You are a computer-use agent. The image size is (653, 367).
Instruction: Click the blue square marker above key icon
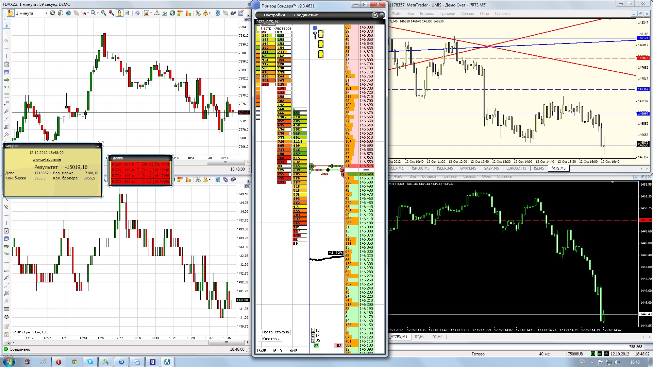coord(315,28)
